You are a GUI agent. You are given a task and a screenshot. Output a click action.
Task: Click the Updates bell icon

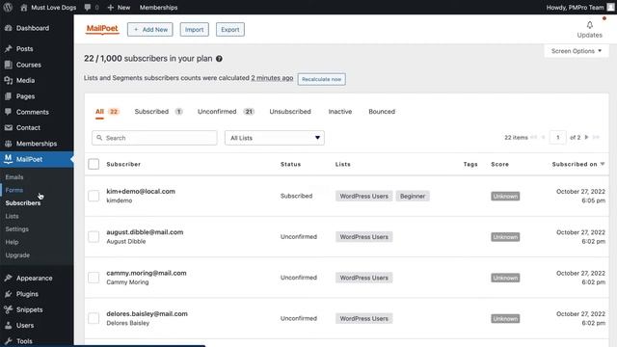pos(589,25)
